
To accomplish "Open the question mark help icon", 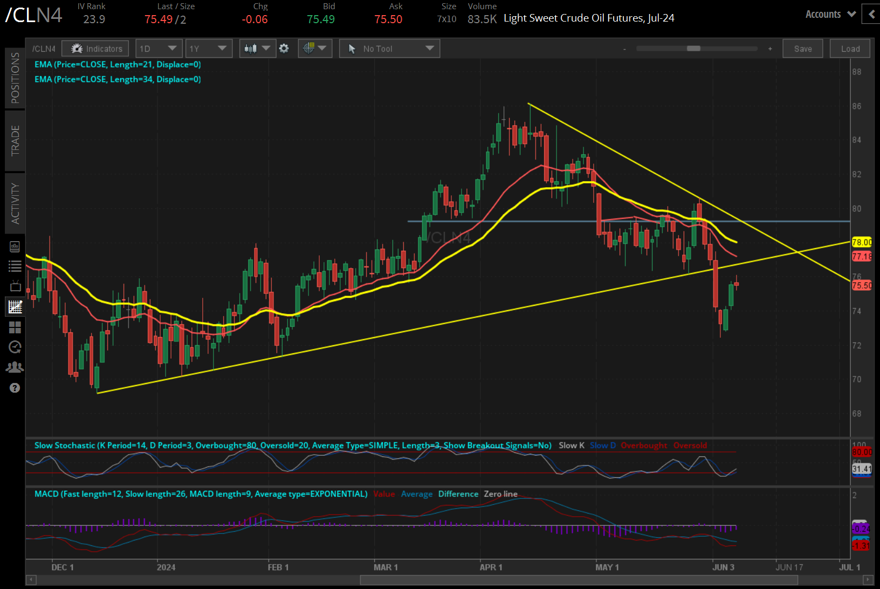I will click(15, 388).
